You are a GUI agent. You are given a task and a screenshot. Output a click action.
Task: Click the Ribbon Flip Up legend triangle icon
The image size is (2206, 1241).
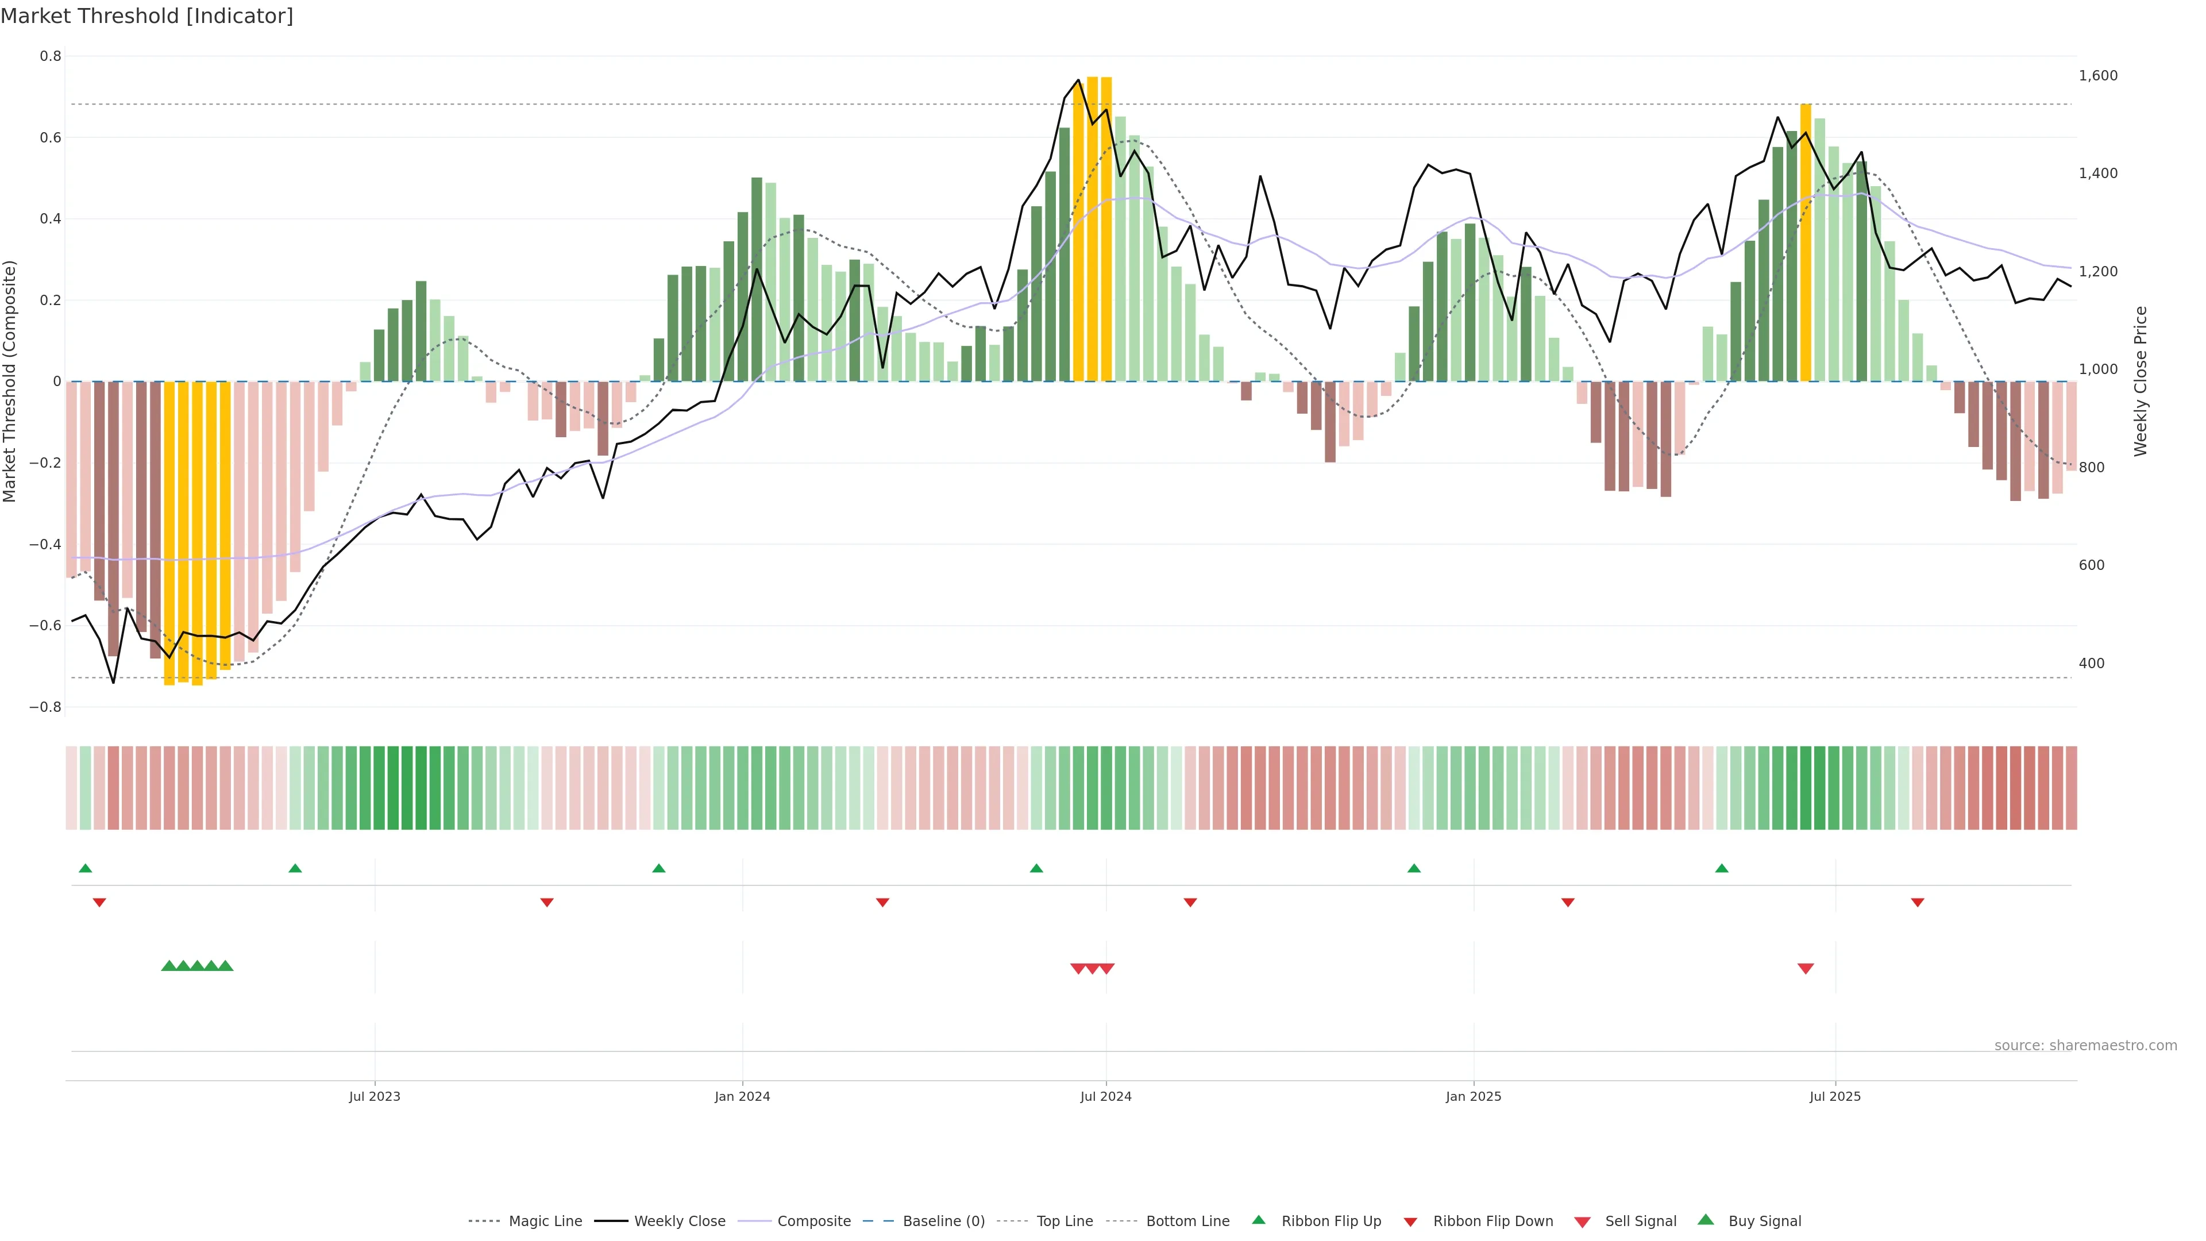point(1258,1220)
